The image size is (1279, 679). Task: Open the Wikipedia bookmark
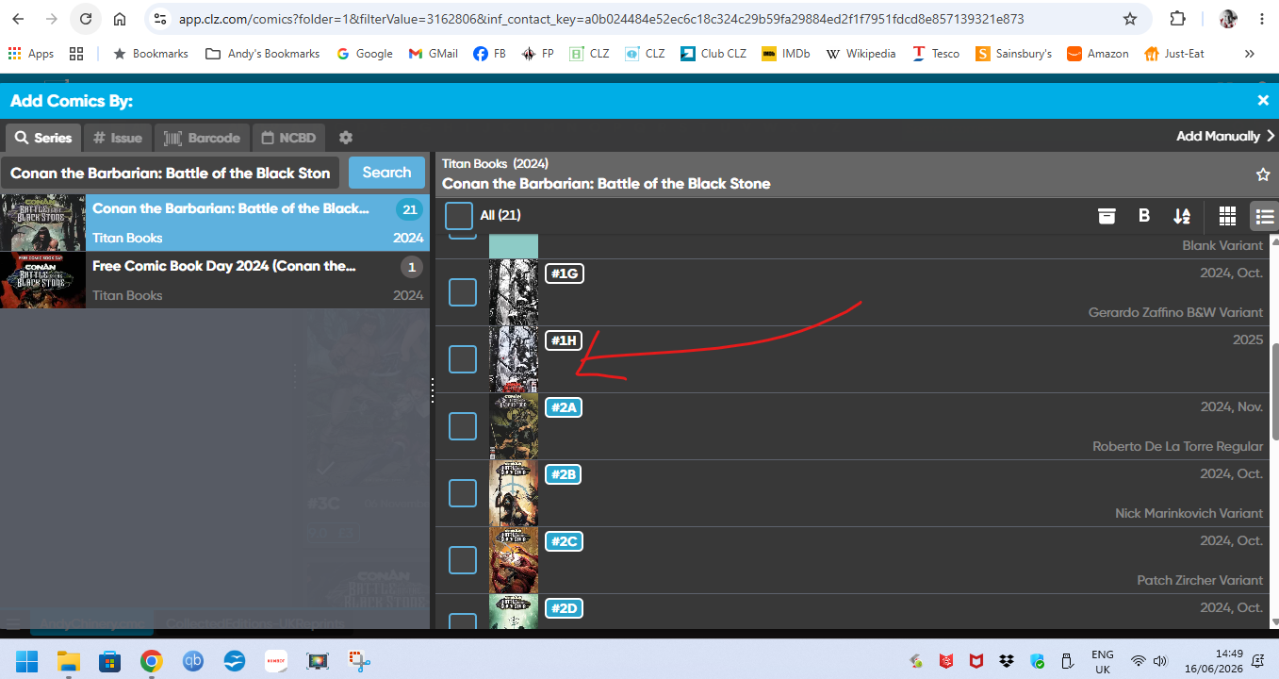[x=861, y=54]
